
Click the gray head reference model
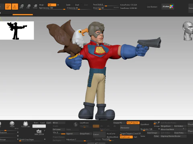[x=188, y=31]
